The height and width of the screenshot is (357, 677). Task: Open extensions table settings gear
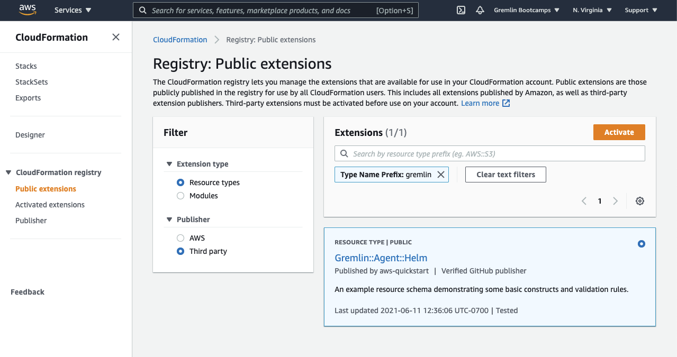click(x=640, y=201)
